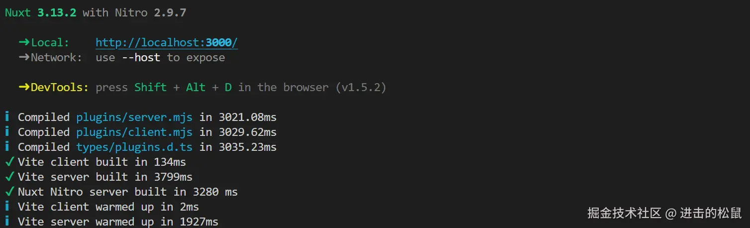Open the plugins/client.mjs file path
The width and height of the screenshot is (750, 228).
[x=134, y=132]
